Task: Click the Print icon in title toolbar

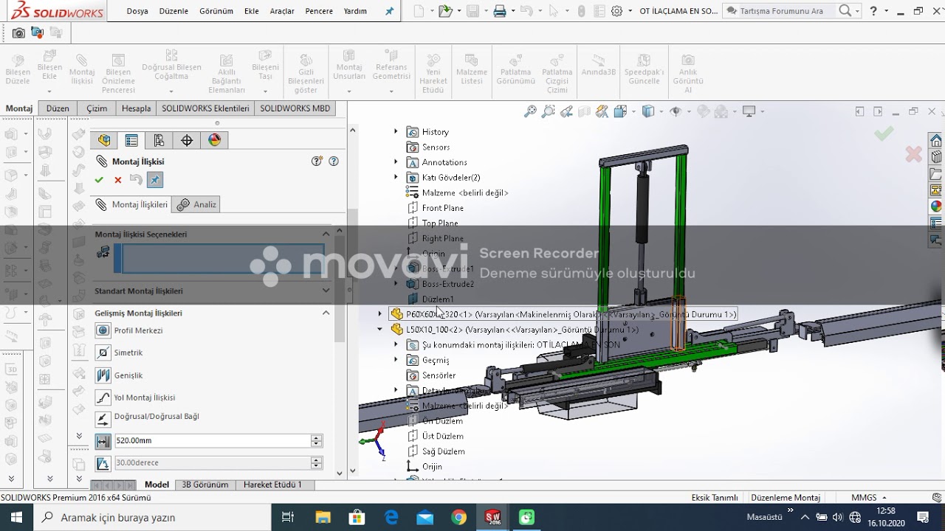Action: [x=500, y=11]
